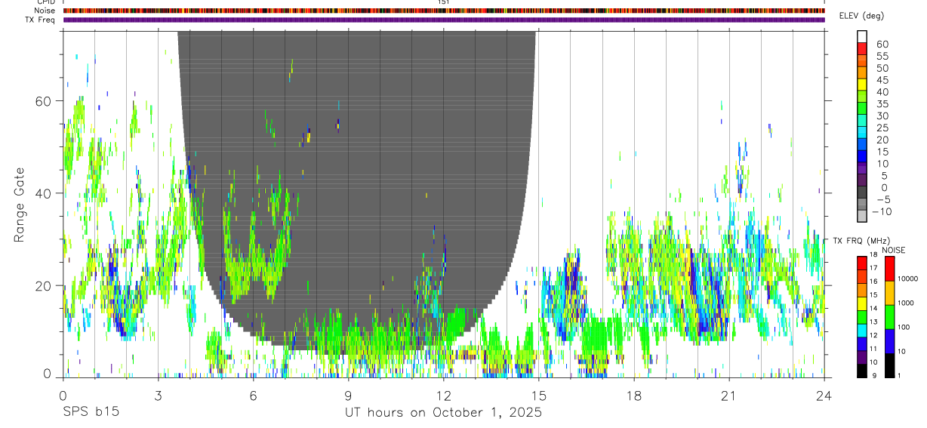Viewport: 927px width, 428px height.
Task: Click the x-axis tick label "24"
Action: (x=824, y=396)
